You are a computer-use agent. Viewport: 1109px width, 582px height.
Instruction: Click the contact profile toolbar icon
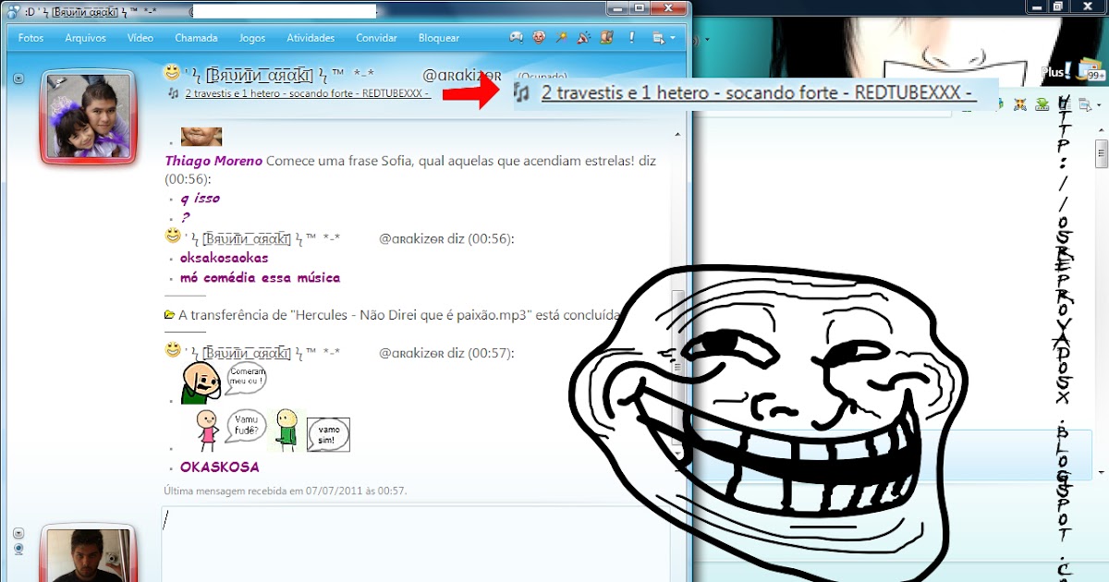tap(607, 38)
